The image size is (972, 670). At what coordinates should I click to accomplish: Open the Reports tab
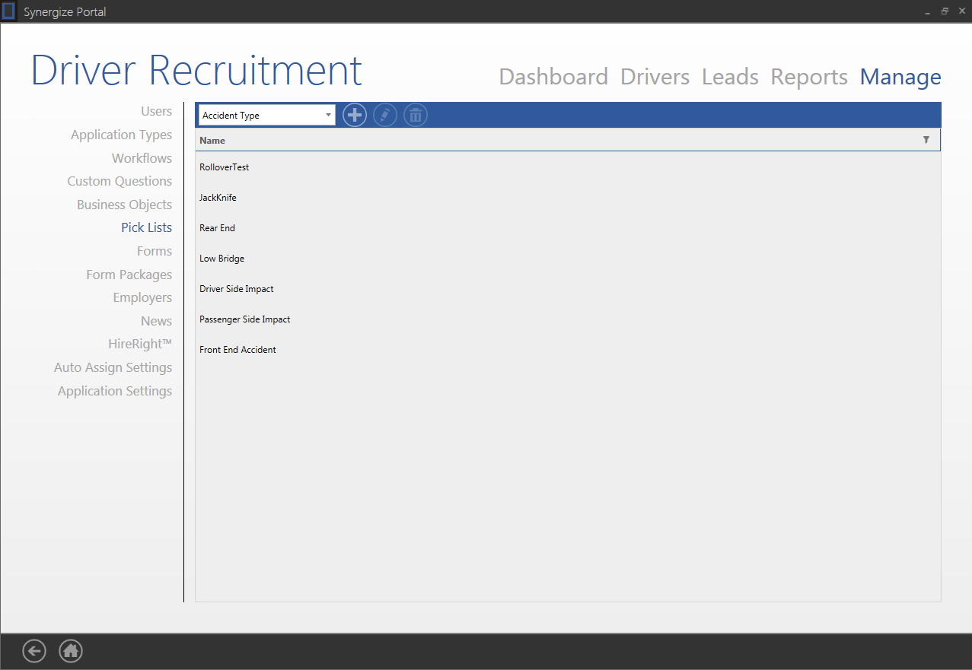(x=809, y=77)
